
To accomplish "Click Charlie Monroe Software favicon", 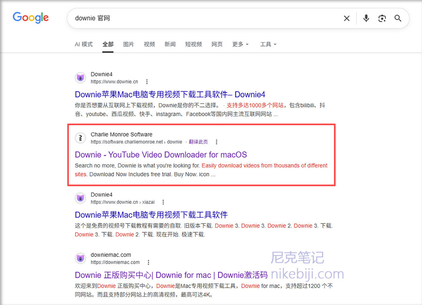I will [80, 138].
